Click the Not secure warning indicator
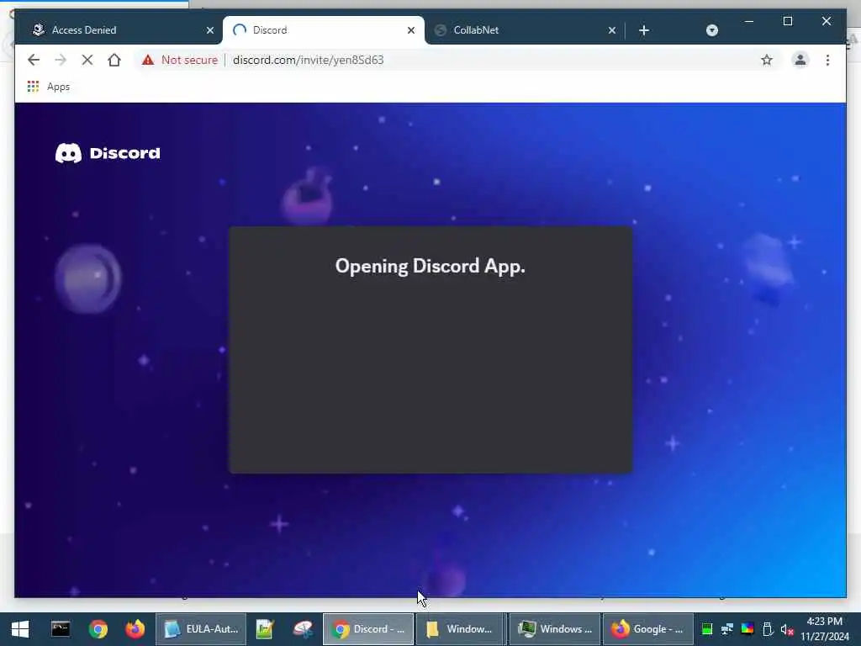The image size is (861, 646). click(x=180, y=60)
